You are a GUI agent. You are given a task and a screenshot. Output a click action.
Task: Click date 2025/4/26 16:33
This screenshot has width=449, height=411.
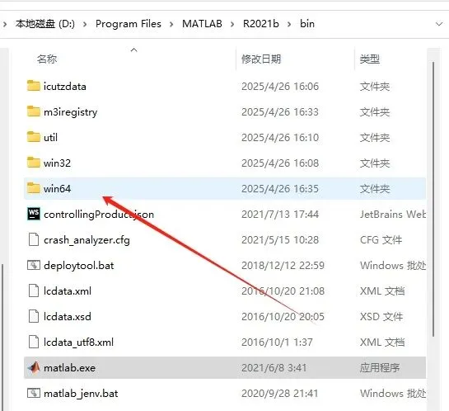[280, 112]
